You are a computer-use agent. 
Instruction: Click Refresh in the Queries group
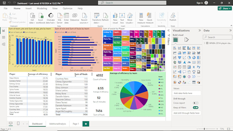point(105,17)
